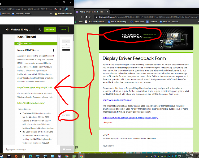Viewport: 199px width, 158px height.
Task: Open the Other bookmarks folder
Action: tap(63, 14)
